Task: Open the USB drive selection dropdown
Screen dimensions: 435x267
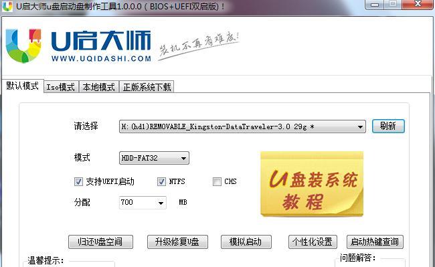Action: [x=242, y=126]
